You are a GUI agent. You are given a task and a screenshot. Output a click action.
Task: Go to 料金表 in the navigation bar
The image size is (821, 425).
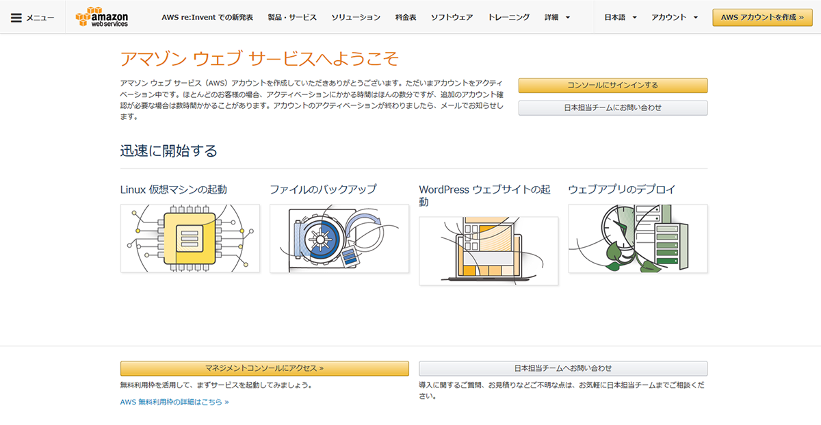tap(406, 17)
